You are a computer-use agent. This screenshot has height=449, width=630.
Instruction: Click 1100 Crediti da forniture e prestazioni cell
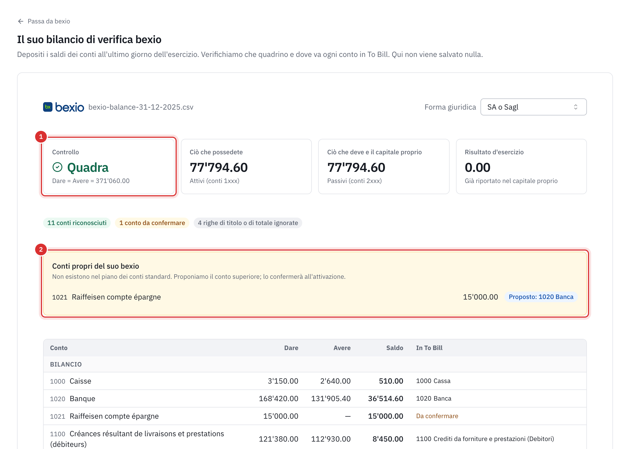point(485,439)
